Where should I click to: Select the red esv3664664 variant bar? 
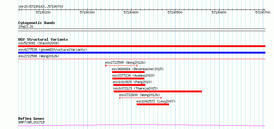coord(128,72)
